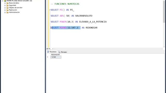Select HOME-PC (SQL Server) root node
Screen dimensions: 166x93
point(19,1)
